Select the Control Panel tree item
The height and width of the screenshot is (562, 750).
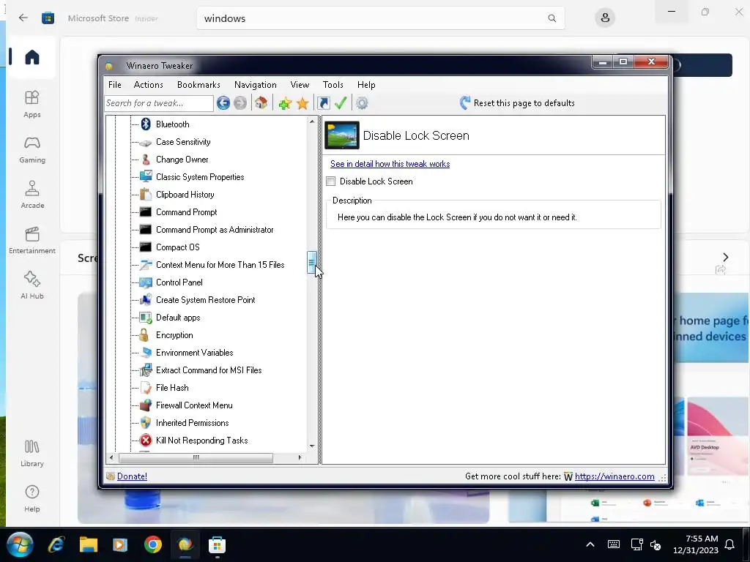179,282
